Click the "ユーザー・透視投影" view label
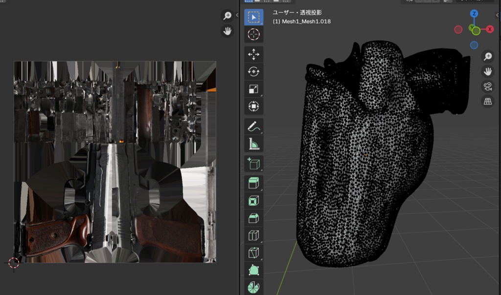 297,12
